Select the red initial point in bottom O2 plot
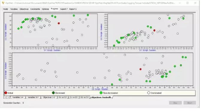The image size is (202, 111). (x=141, y=69)
